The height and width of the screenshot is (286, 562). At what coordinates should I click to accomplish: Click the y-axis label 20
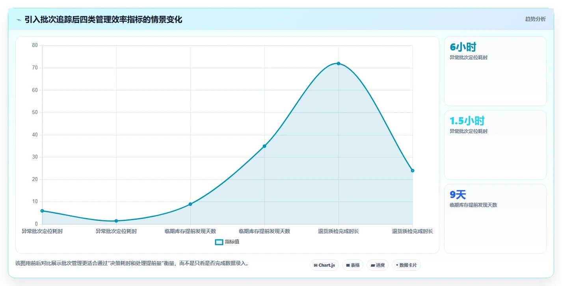pyautogui.click(x=35, y=179)
